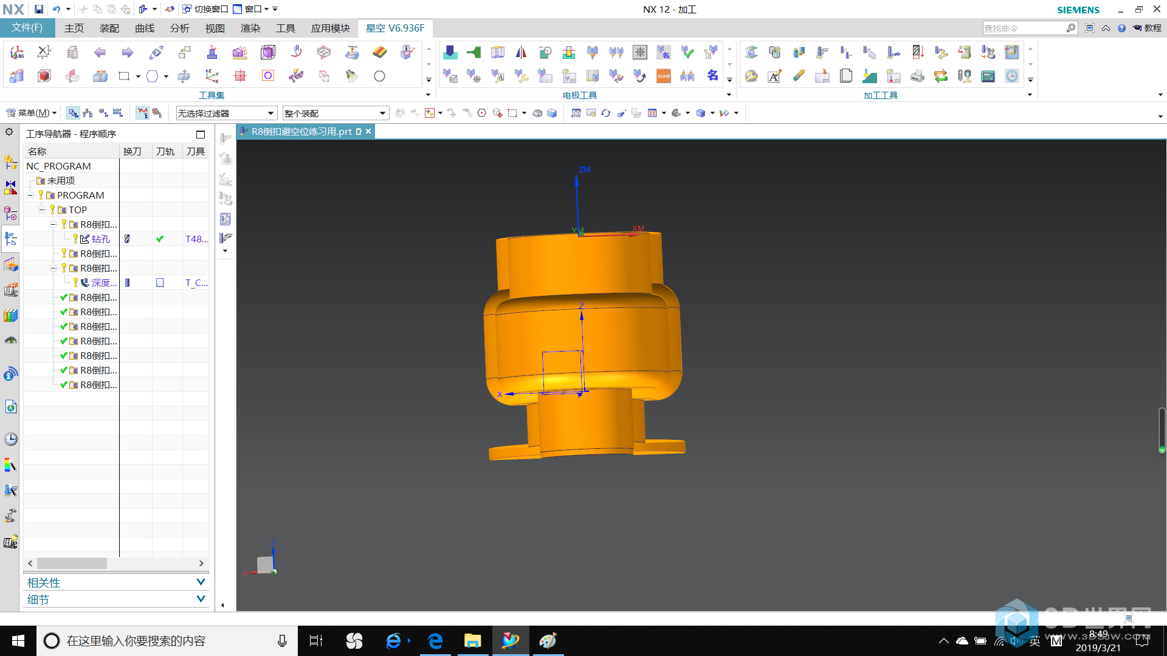
Task: Click the Windows Start button
Action: [x=18, y=641]
